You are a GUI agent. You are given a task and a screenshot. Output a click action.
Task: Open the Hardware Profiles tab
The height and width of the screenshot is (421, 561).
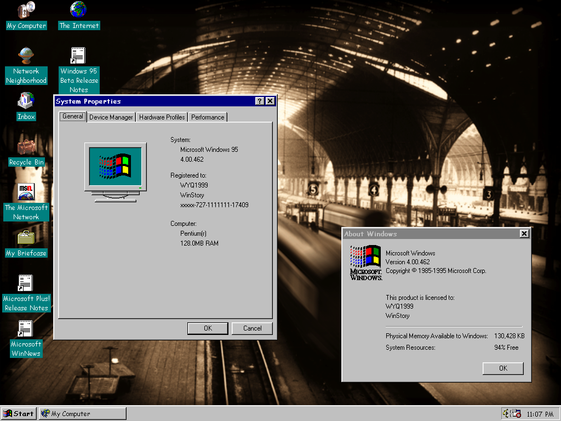click(x=162, y=117)
